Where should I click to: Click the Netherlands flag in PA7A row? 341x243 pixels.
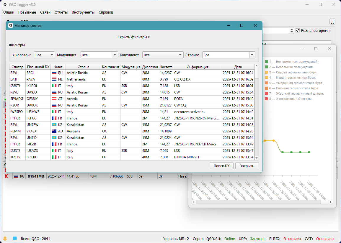tap(54, 79)
